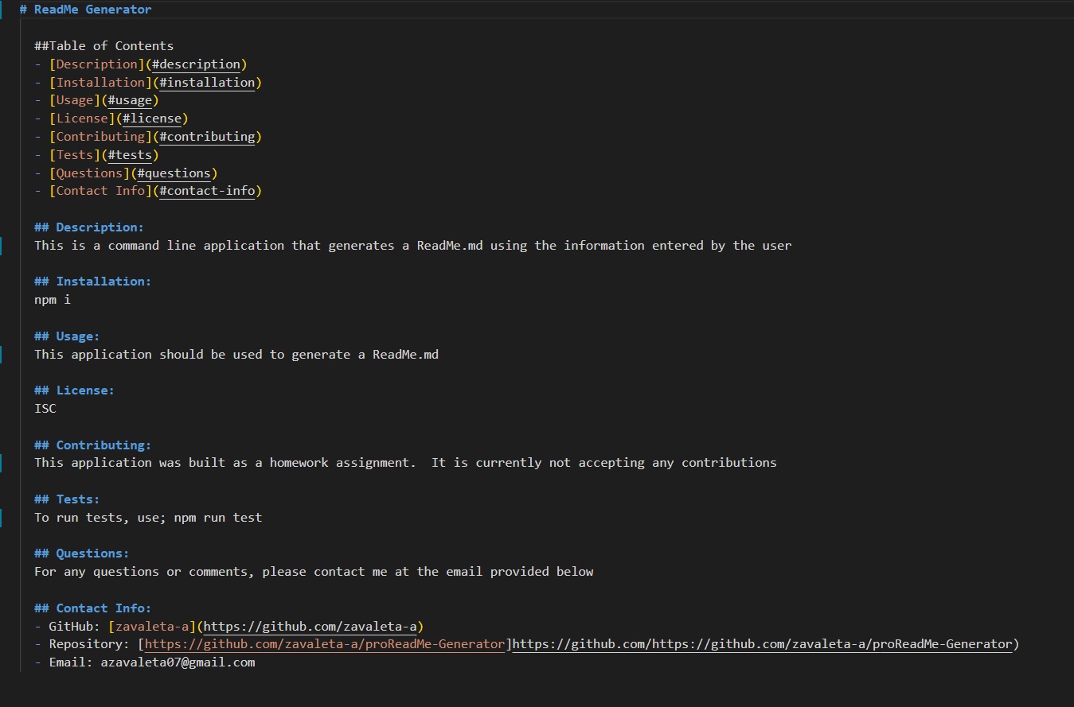This screenshot has height=707, width=1074.
Task: Click the "For any questions or comments" sentence
Action: pos(314,572)
